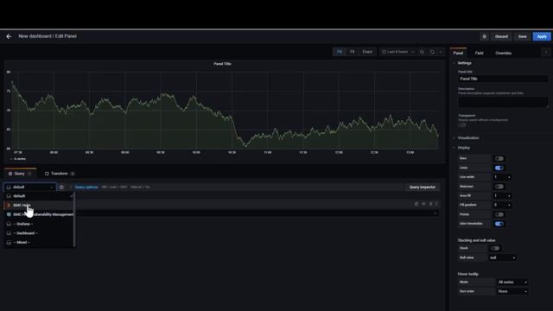This screenshot has height=311, width=553.
Task: Open the Hover tooltip Mode dropdown
Action: 512,282
